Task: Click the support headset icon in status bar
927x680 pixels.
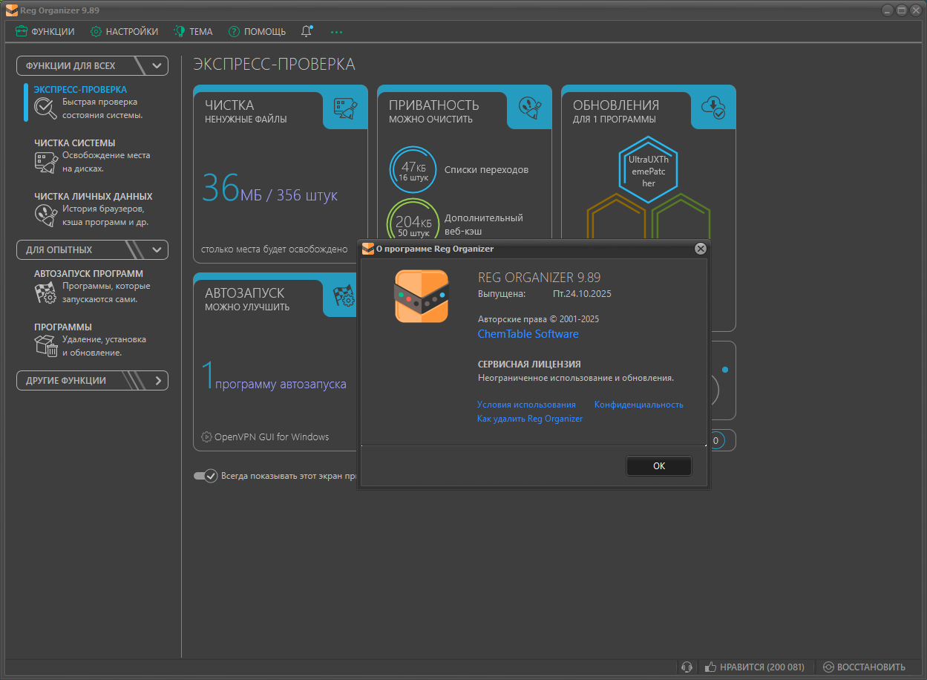Action: pos(687,667)
